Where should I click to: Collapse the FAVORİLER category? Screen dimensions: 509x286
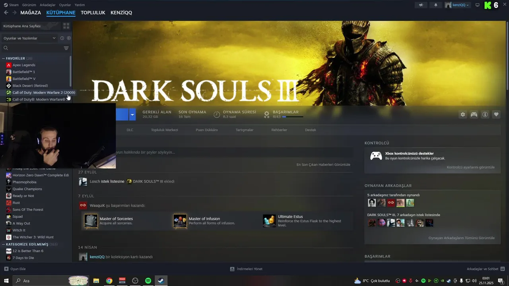[4, 58]
